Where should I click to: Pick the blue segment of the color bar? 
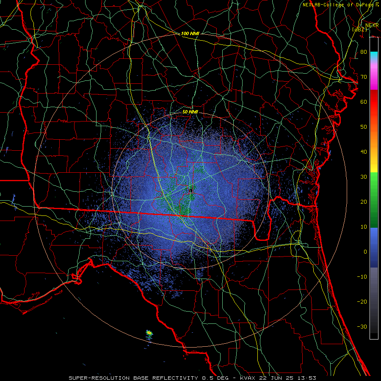coord(374,247)
